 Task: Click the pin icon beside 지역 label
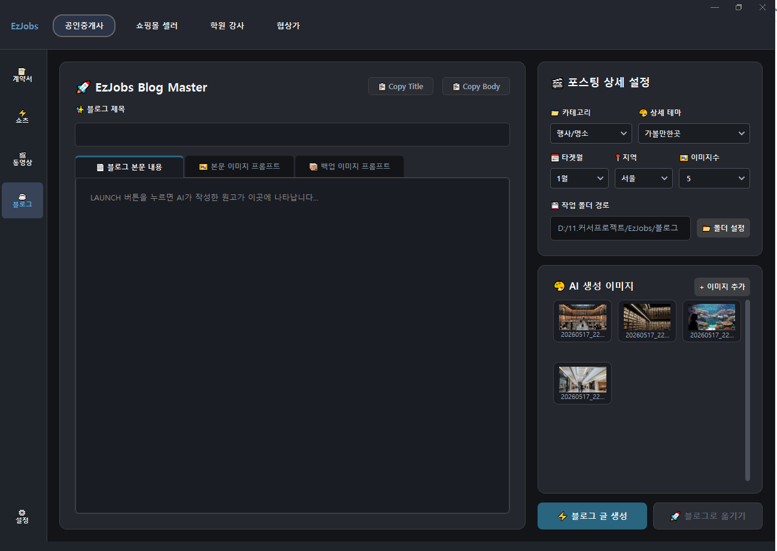pyautogui.click(x=618, y=158)
